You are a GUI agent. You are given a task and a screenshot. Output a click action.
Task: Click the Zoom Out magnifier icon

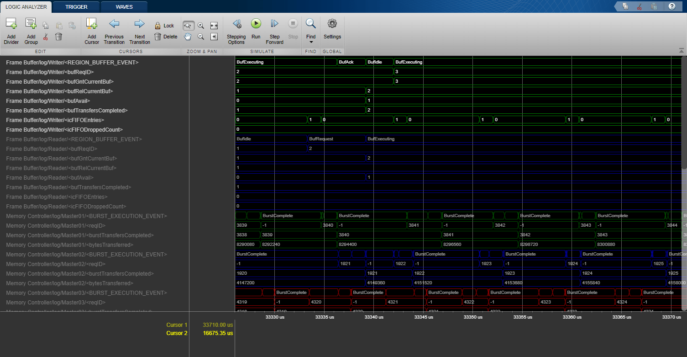pyautogui.click(x=201, y=37)
